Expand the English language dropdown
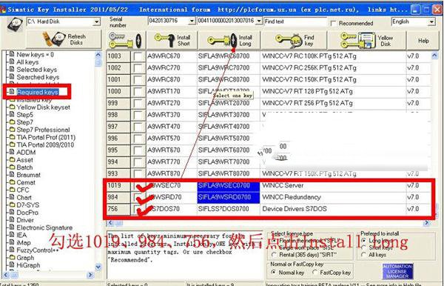The height and width of the screenshot is (286, 444). point(431,21)
